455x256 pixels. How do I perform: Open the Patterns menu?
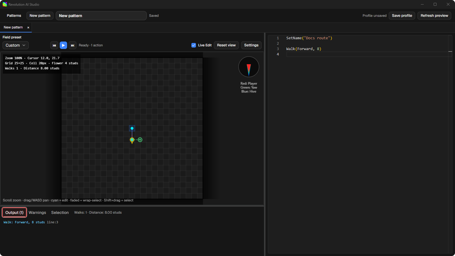click(x=14, y=16)
